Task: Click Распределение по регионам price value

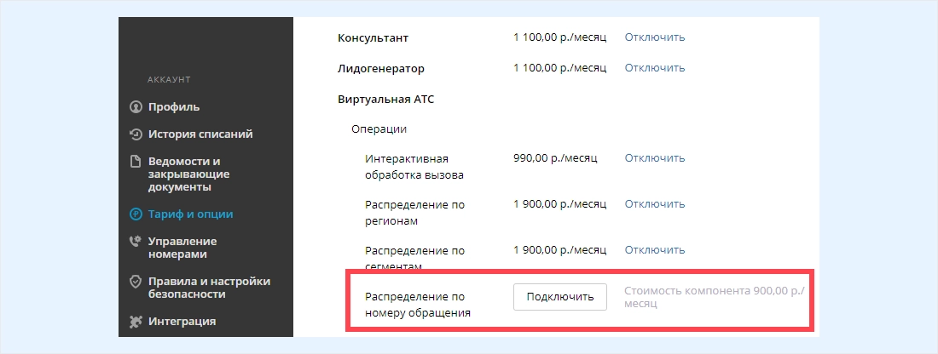Action: coord(560,203)
